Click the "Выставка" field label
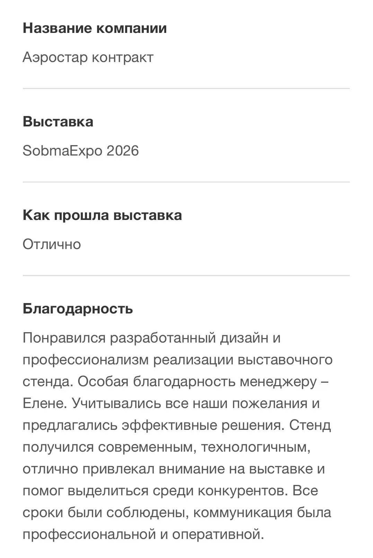 (58, 122)
